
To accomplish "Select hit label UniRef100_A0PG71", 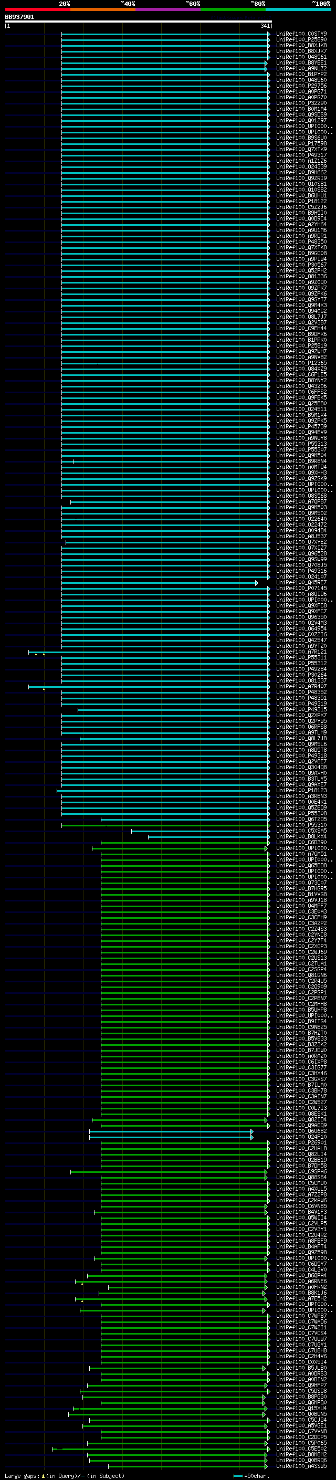I will click(301, 91).
